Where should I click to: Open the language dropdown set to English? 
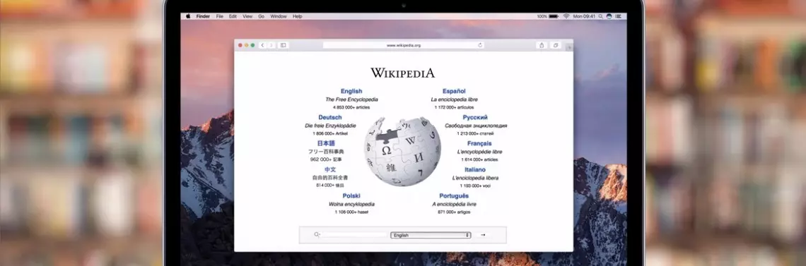(431, 235)
